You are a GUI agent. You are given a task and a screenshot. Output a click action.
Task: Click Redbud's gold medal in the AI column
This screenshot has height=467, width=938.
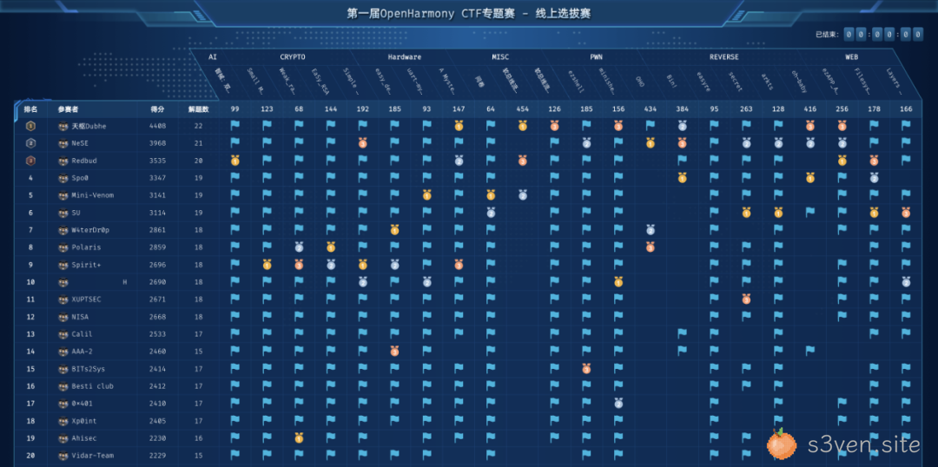click(235, 161)
